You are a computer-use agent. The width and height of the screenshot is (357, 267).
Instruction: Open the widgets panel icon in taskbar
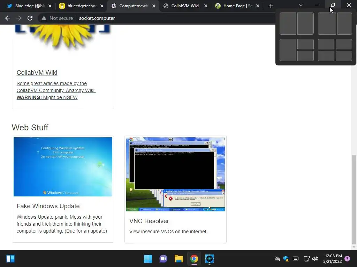pyautogui.click(x=10, y=259)
